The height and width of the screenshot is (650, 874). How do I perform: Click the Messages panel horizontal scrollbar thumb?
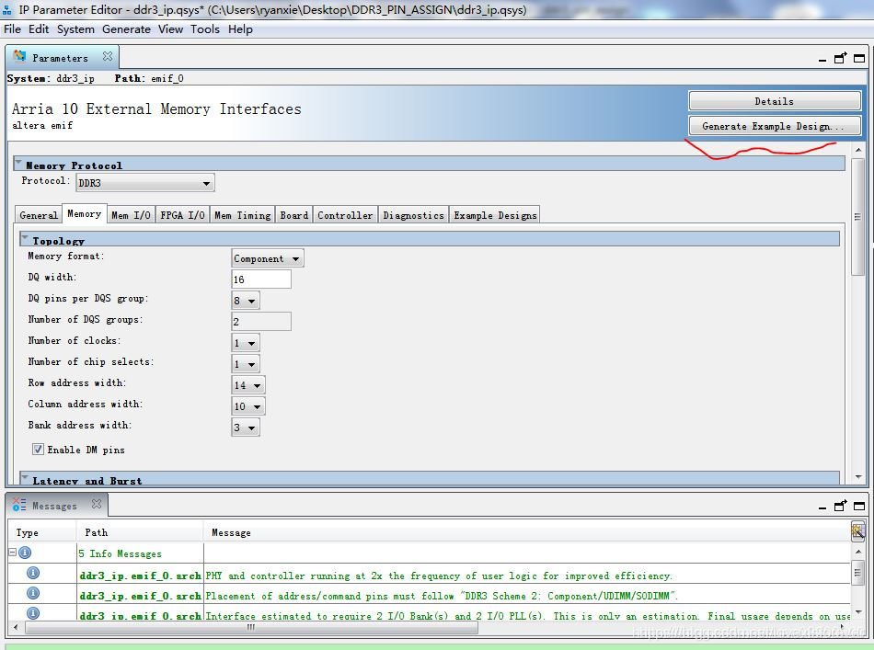(x=251, y=628)
